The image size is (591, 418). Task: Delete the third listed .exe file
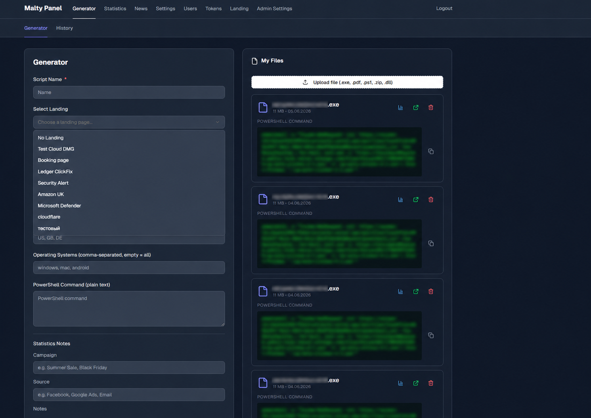pyautogui.click(x=431, y=292)
